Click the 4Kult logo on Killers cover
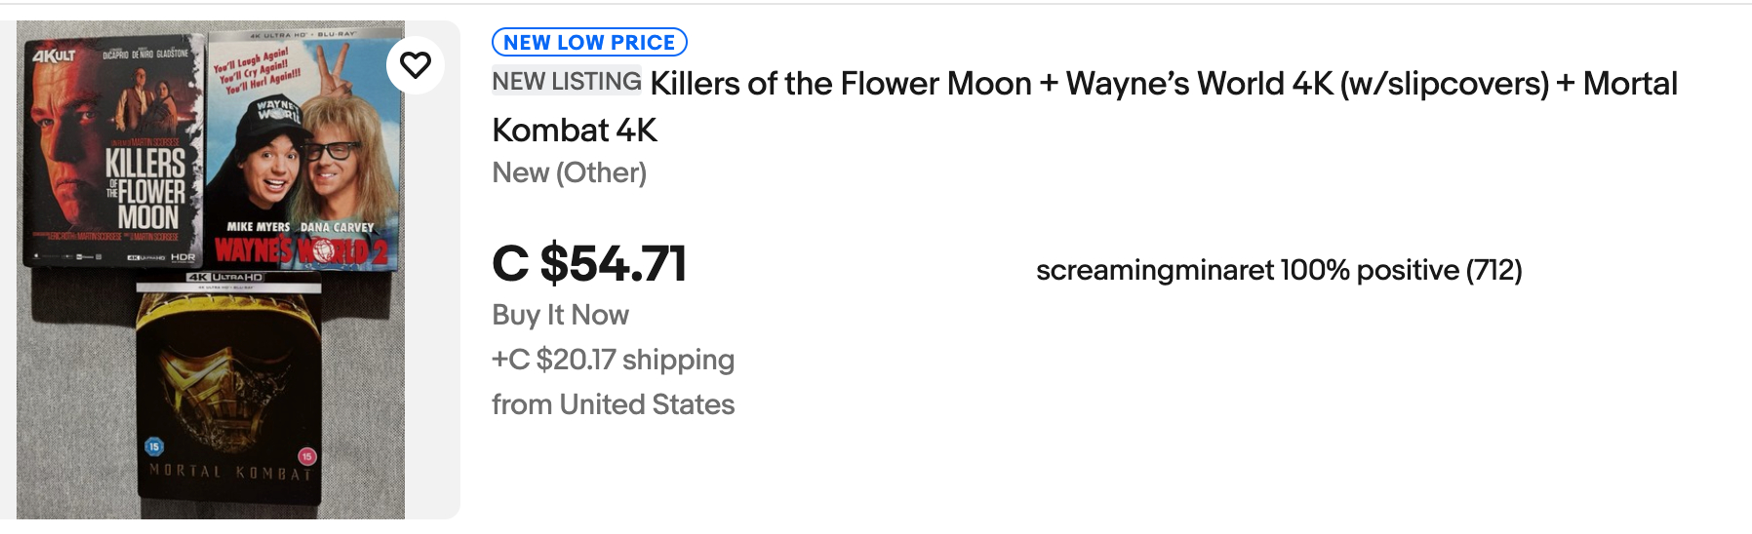 54,57
